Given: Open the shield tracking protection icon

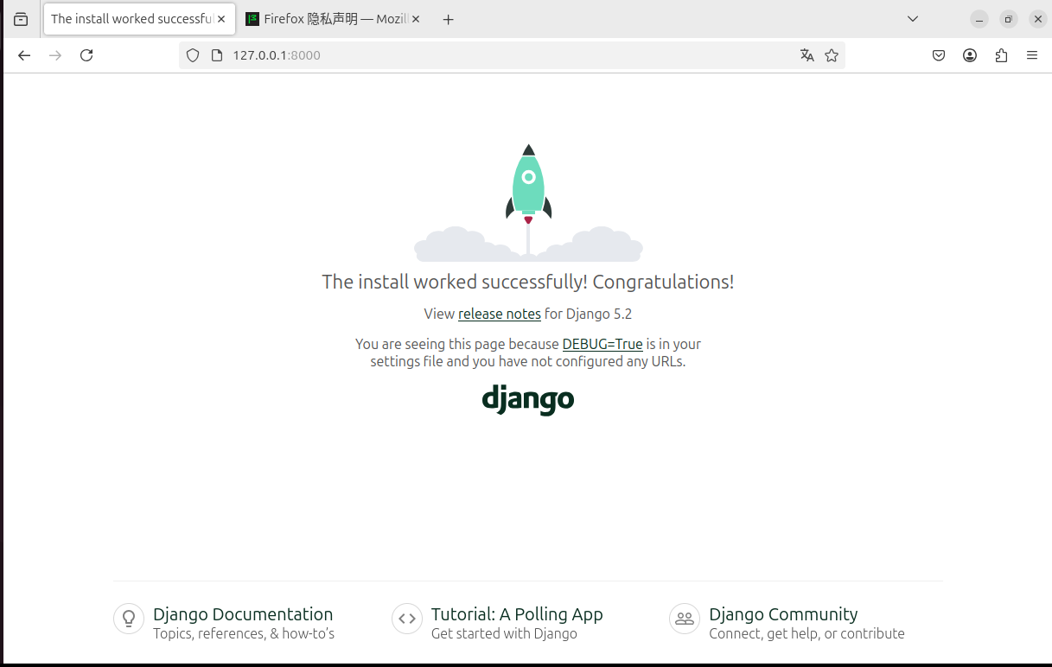Looking at the screenshot, I should point(193,55).
